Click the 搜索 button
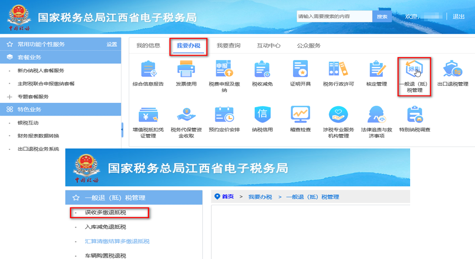This screenshot has width=475, height=259. (x=382, y=16)
